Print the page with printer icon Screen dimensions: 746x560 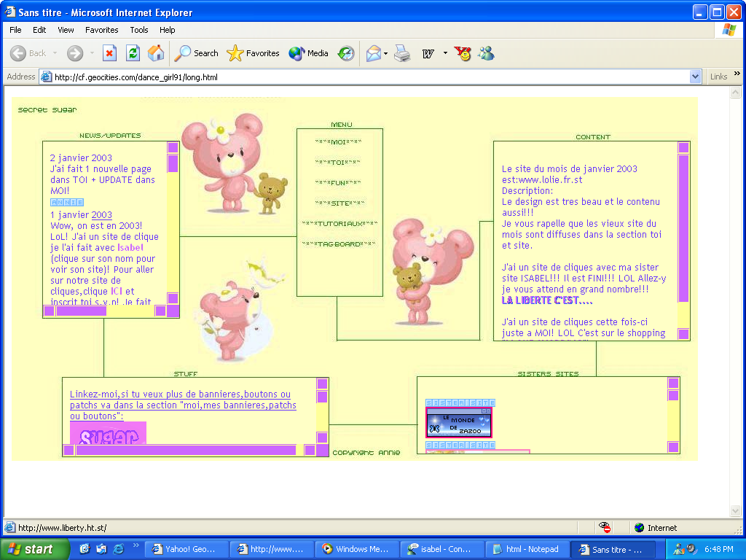point(402,53)
